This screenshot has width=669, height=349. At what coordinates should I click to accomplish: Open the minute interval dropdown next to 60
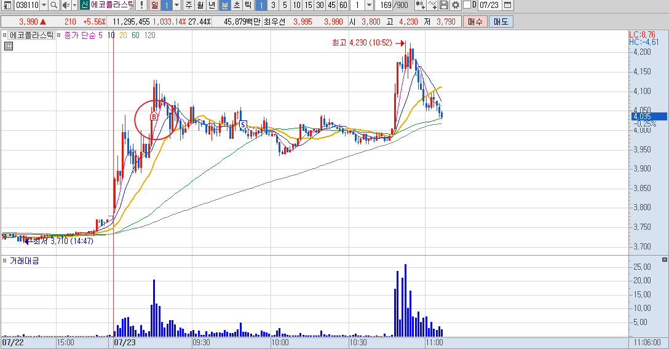tap(370, 5)
